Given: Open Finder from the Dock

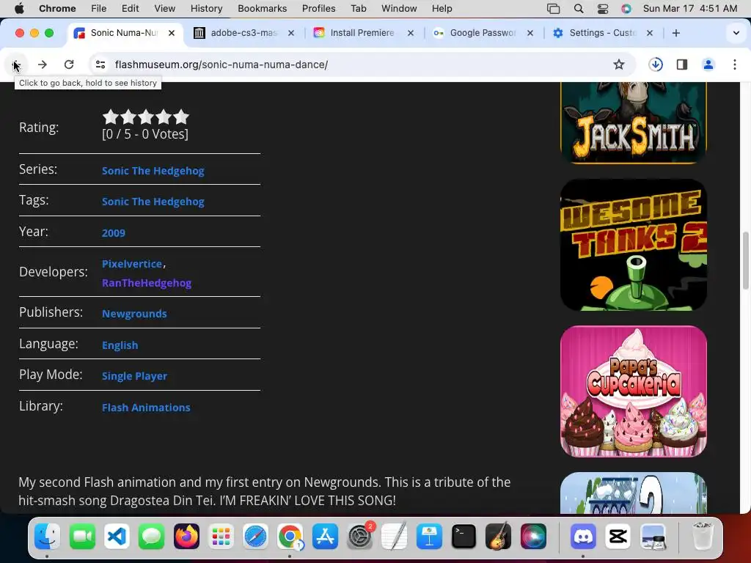Looking at the screenshot, I should point(48,537).
